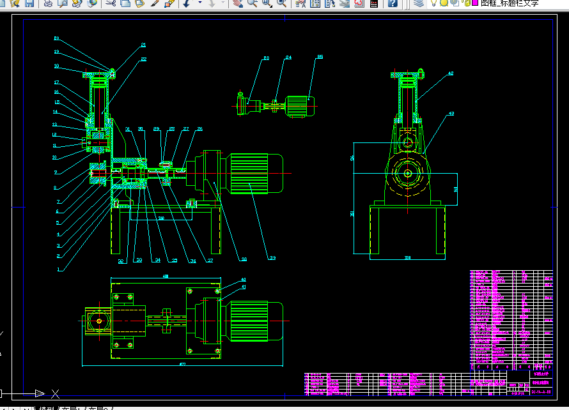Toggle layer freeze sun icon
Image resolution: width=569 pixels, height=410 pixels.
[x=444, y=3]
